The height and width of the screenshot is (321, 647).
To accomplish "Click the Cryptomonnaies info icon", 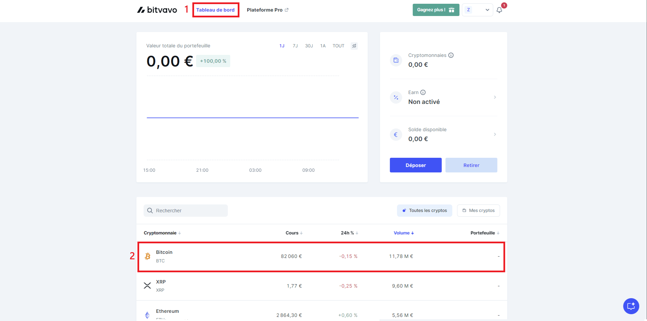I will tap(451, 55).
